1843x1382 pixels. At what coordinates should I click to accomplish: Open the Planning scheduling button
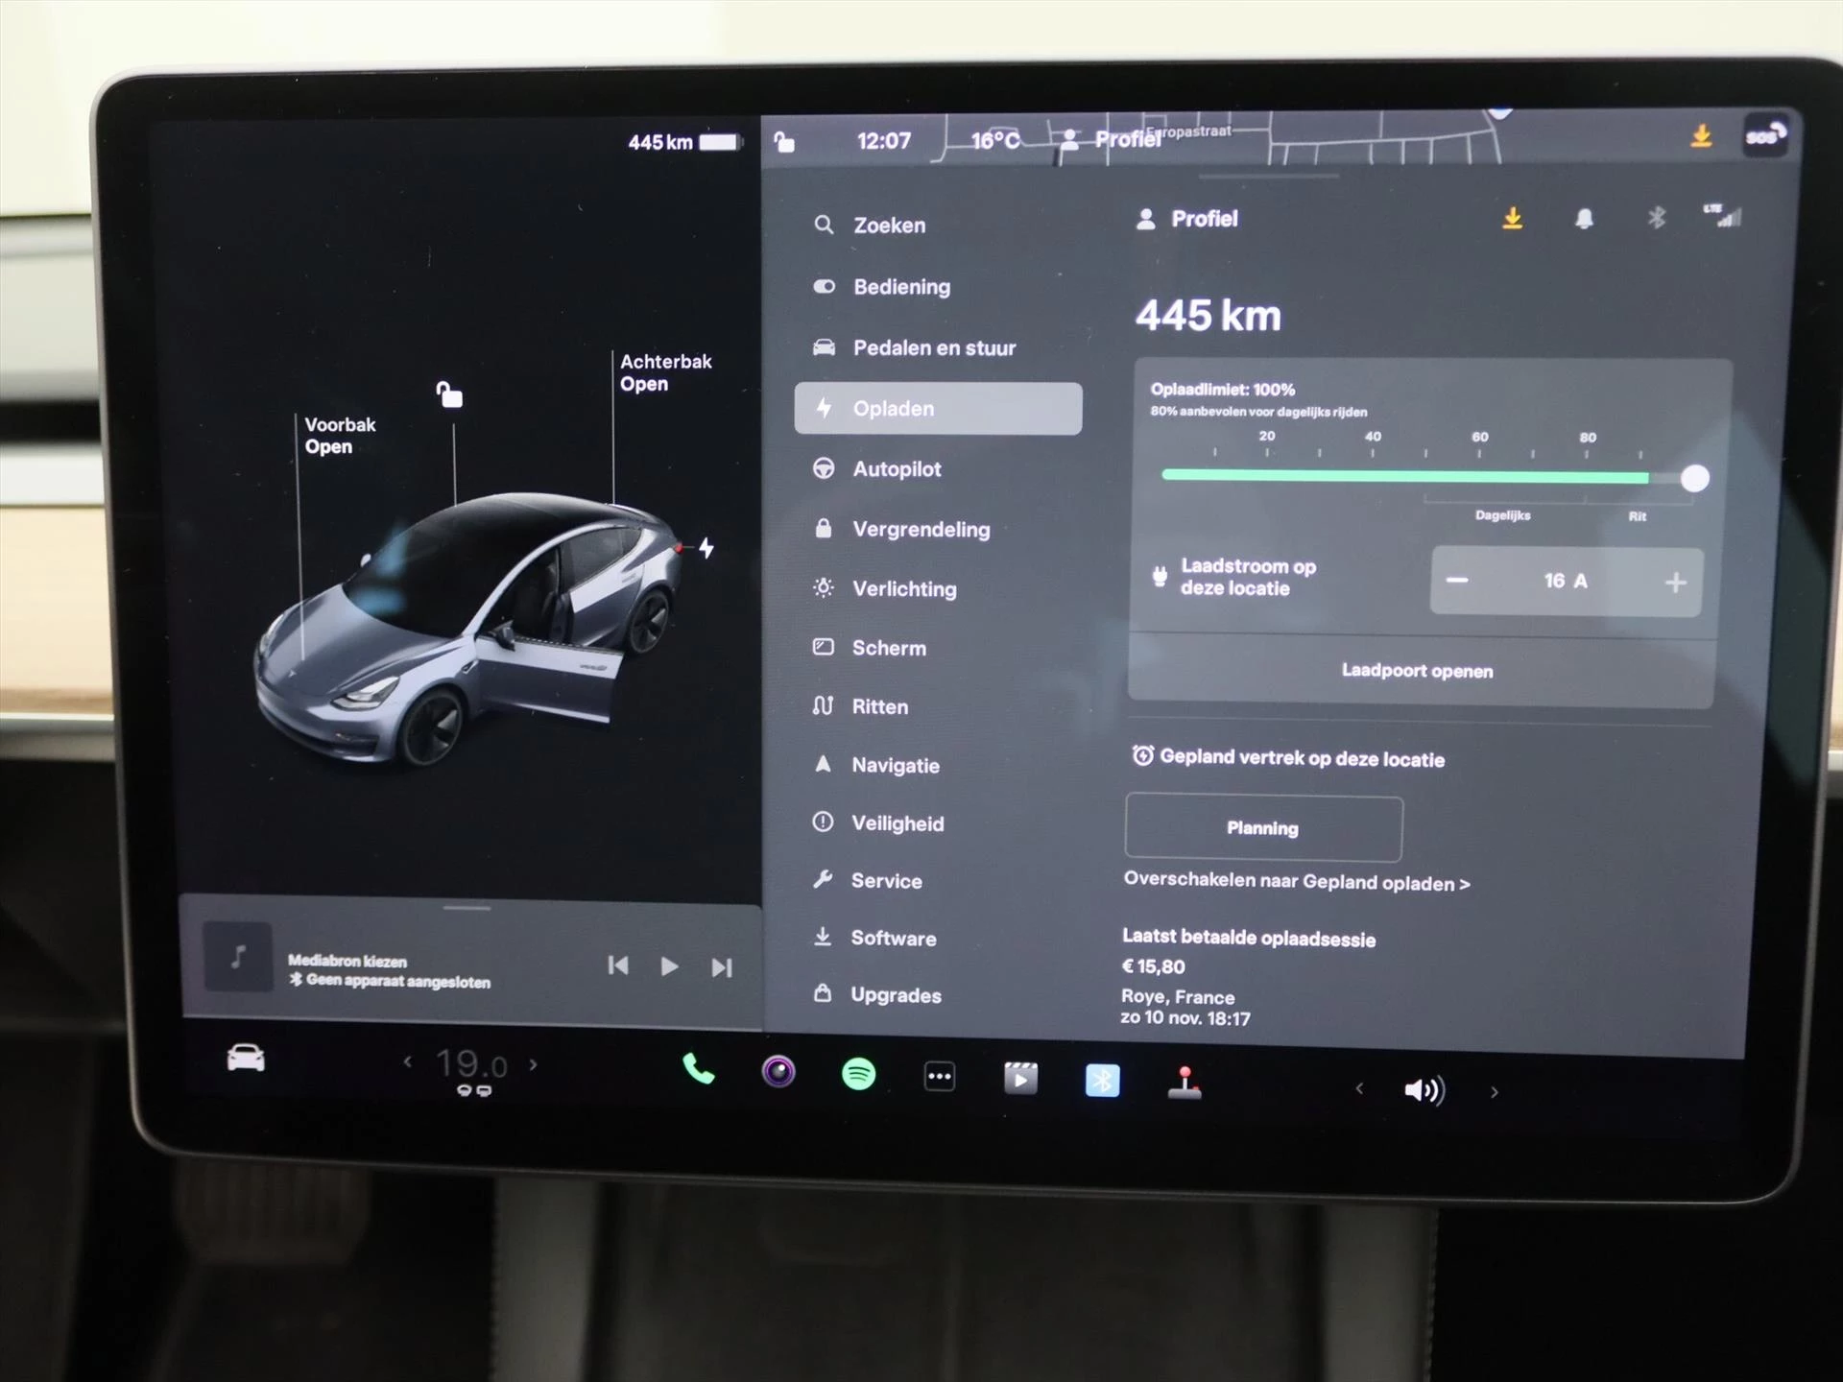[1263, 828]
